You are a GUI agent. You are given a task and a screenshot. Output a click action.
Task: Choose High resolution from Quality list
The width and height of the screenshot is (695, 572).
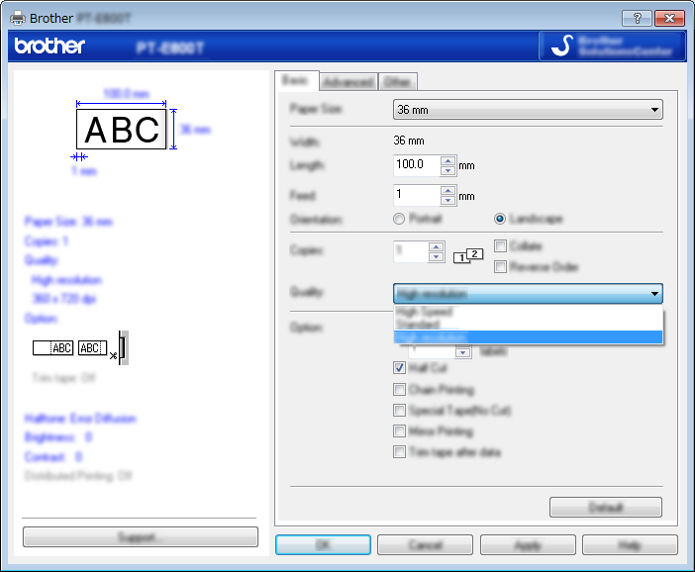[528, 337]
